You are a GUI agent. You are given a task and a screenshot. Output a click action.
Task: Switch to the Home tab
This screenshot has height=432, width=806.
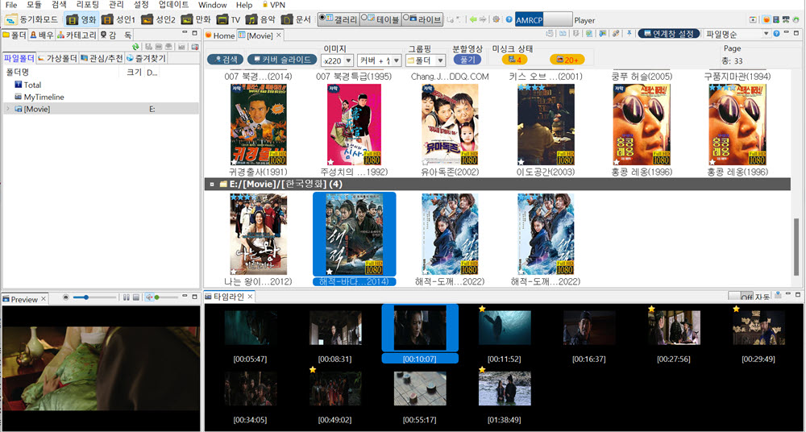220,35
